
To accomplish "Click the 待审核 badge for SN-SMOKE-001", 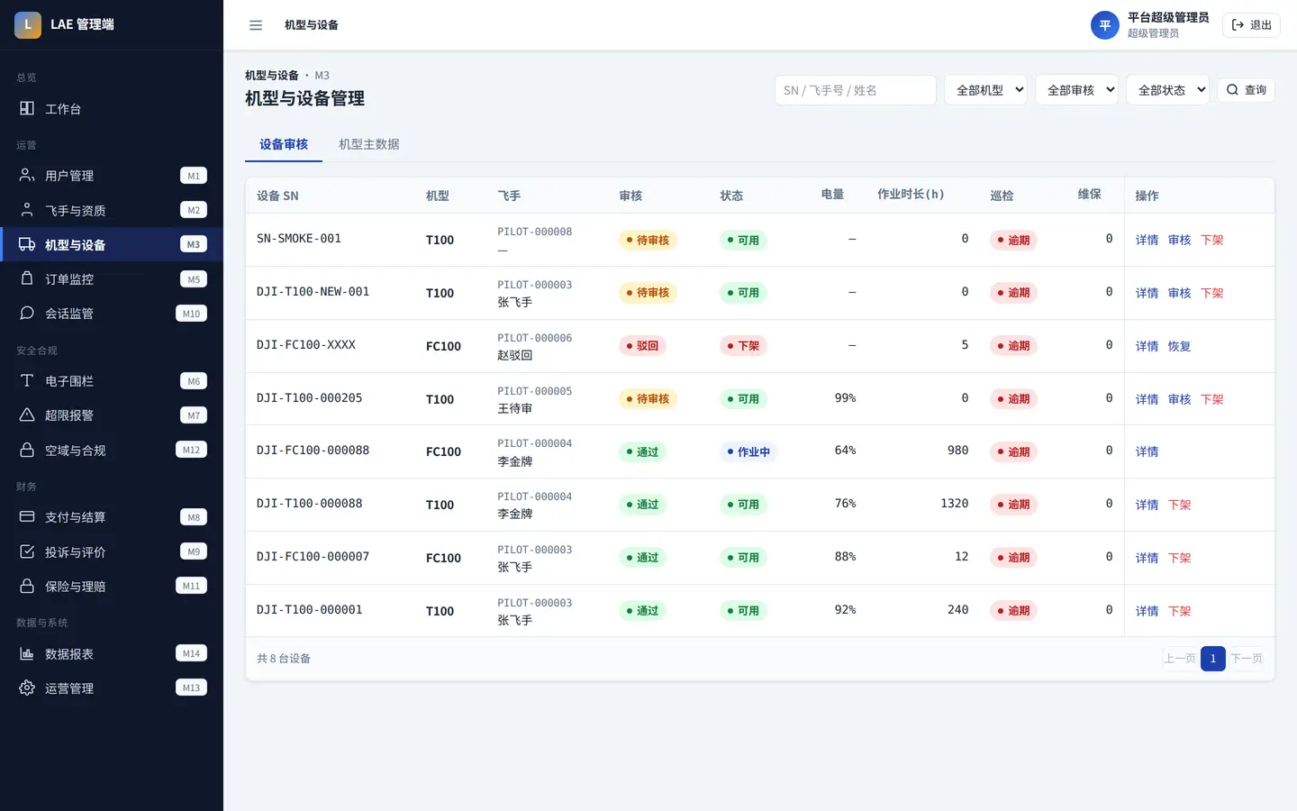I will tap(648, 240).
